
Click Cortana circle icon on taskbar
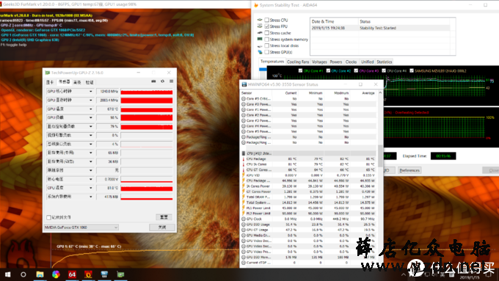(23, 274)
